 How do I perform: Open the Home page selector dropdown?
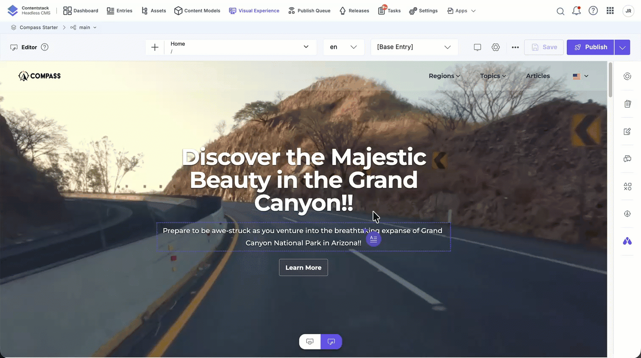coord(240,47)
